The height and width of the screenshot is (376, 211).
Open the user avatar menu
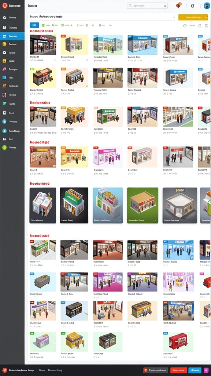pyautogui.click(x=207, y=6)
